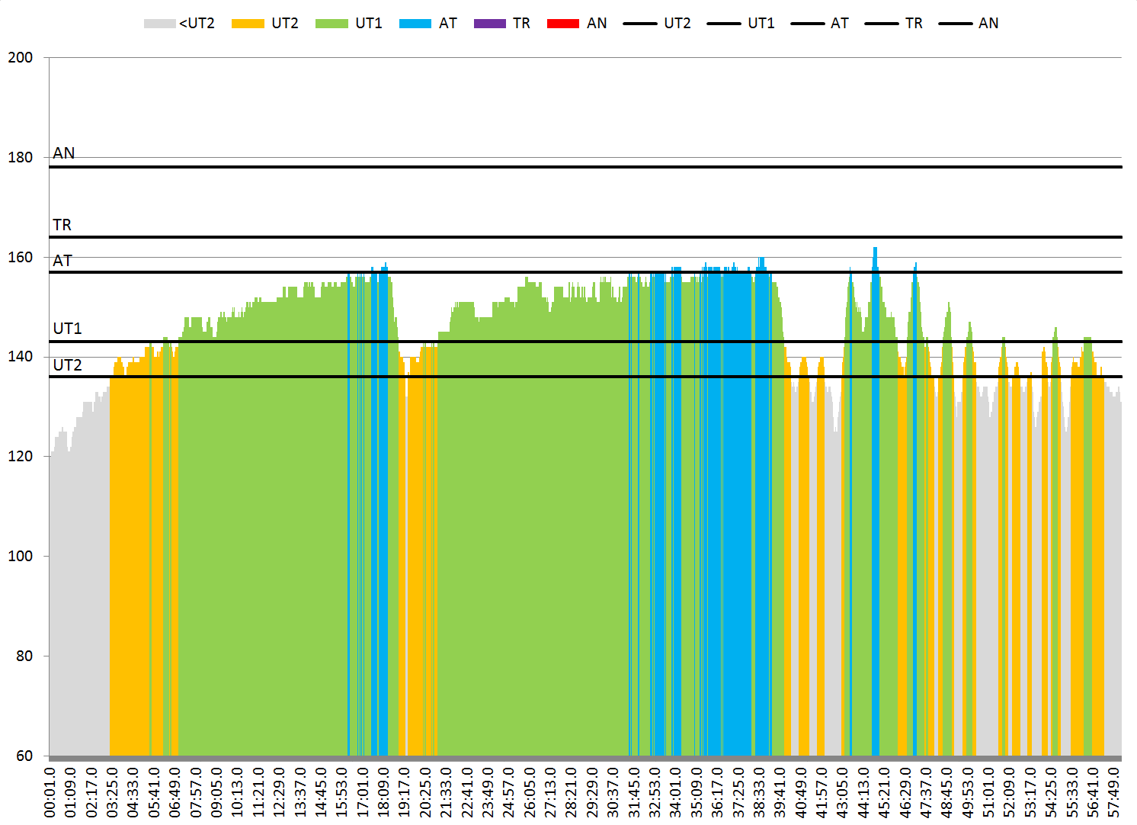Image resolution: width=1137 pixels, height=825 pixels.
Task: Select the 57:49.0 time label on horizontal axis
Action: [x=1114, y=792]
